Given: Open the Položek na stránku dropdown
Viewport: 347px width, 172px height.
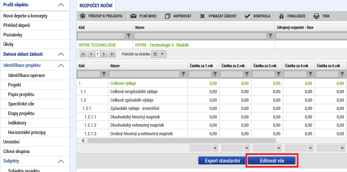Looking at the screenshot, I should click(159, 54).
